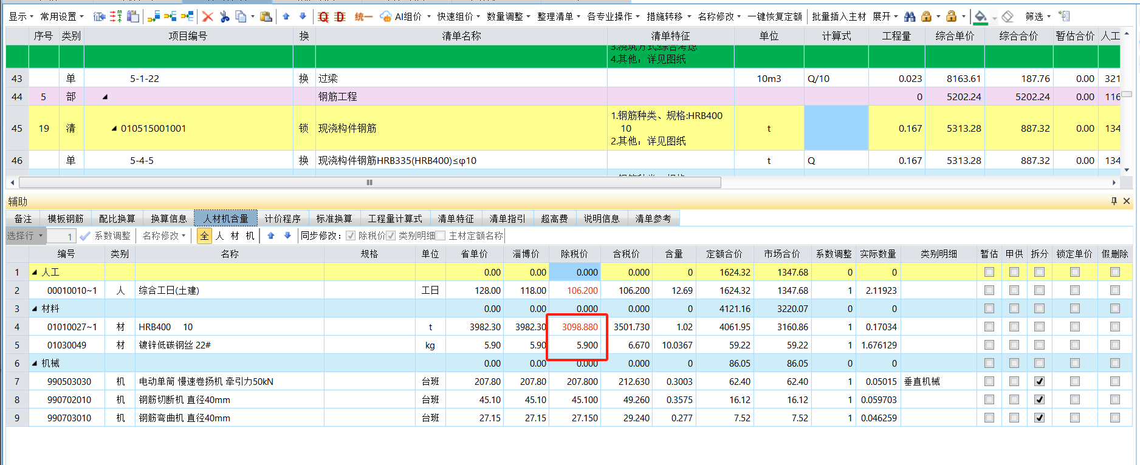This screenshot has height=465, width=1140.
Task: Open the 常用设置 dropdown
Action: [62, 16]
